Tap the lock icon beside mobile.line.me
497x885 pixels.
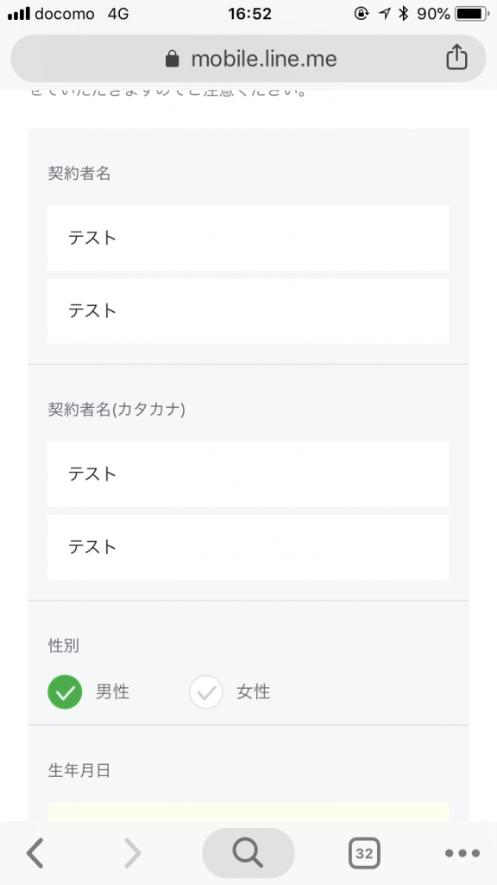(x=173, y=59)
